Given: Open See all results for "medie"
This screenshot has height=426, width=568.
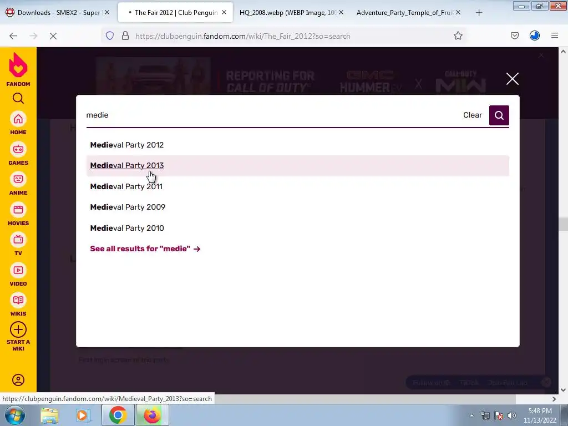Looking at the screenshot, I should tap(145, 248).
